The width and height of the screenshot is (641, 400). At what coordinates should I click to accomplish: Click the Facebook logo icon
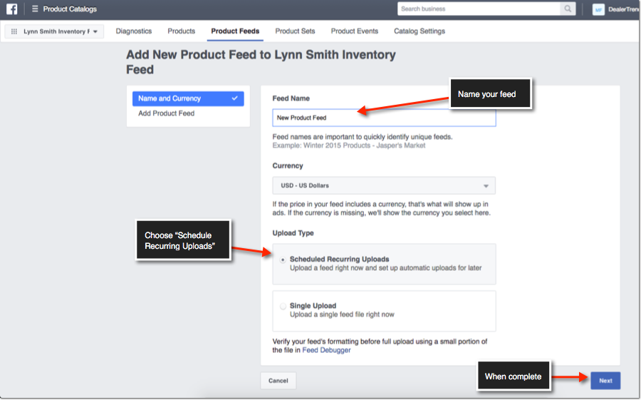point(12,9)
